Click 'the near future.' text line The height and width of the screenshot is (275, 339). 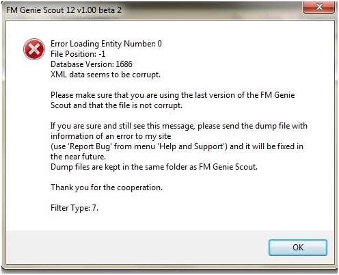tap(78, 157)
